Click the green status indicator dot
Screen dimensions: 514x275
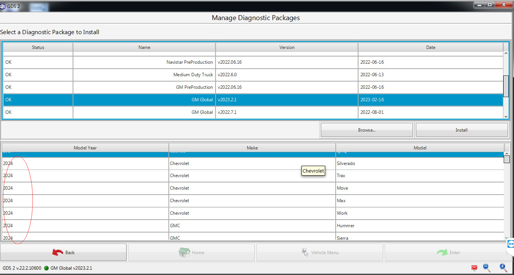click(x=46, y=268)
